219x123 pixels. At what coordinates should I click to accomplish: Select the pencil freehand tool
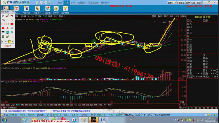[3, 20]
